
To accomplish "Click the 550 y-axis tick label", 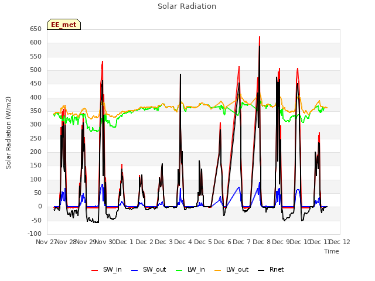I will (36, 56).
